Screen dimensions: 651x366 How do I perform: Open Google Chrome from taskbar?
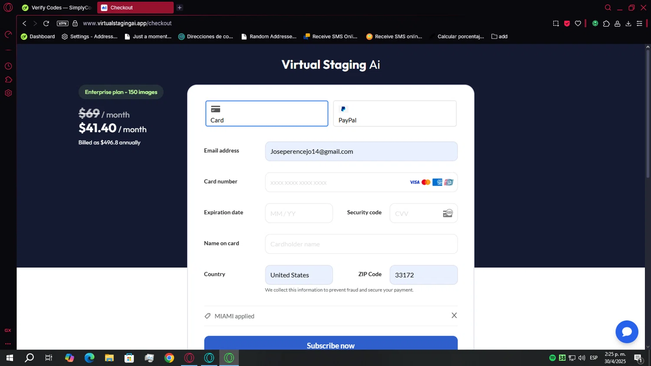(x=169, y=358)
